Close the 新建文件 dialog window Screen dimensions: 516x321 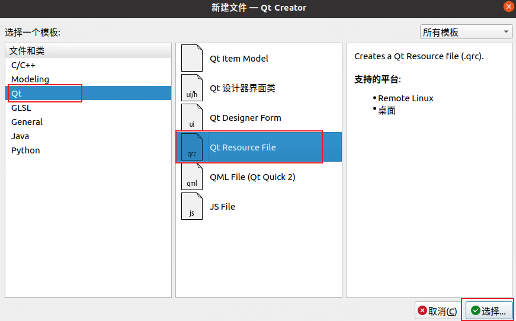[x=509, y=7]
